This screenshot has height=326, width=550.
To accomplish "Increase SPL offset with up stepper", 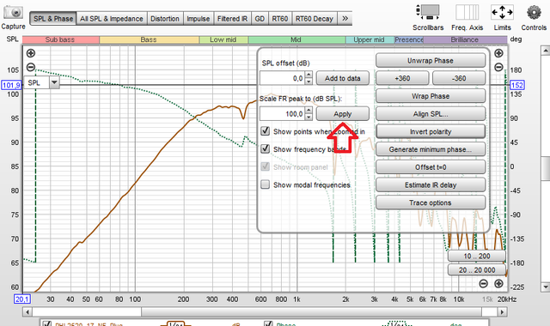I will point(309,75).
